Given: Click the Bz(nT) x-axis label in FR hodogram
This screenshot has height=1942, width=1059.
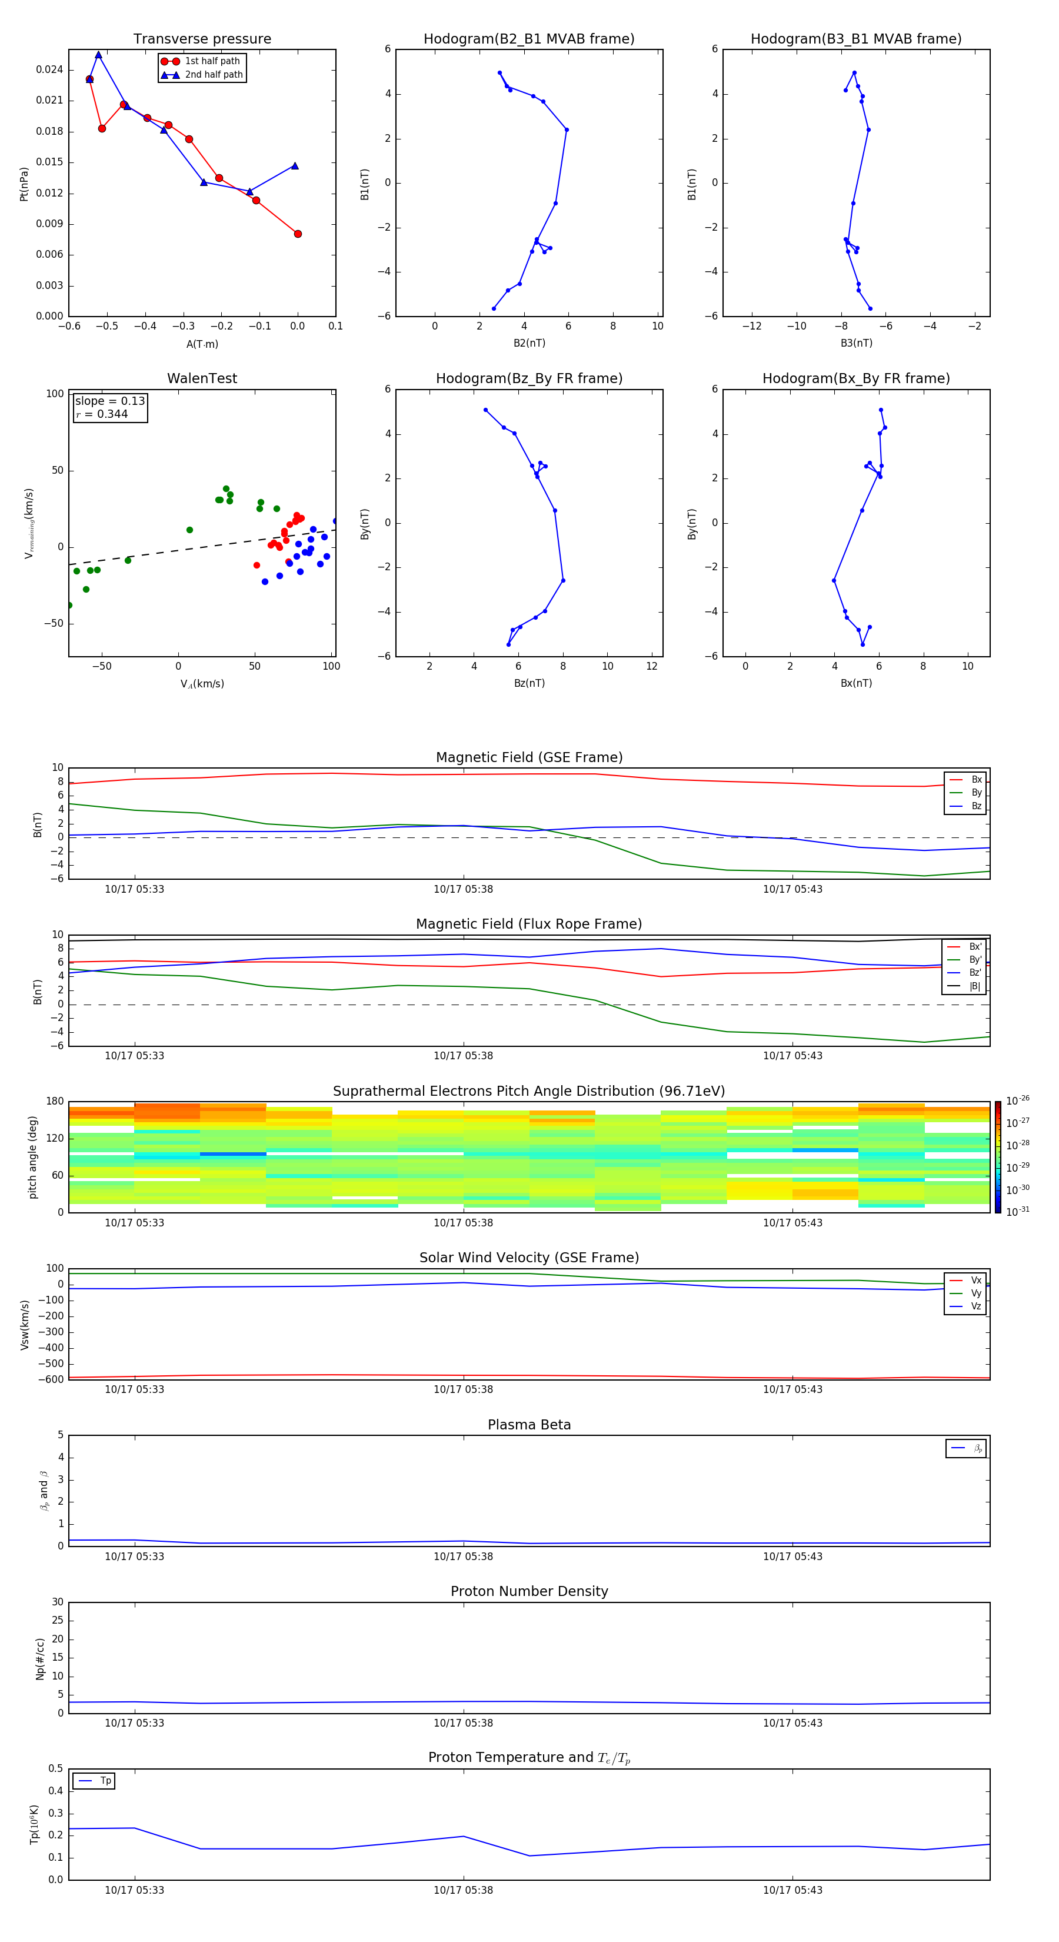Looking at the screenshot, I should pos(529,683).
